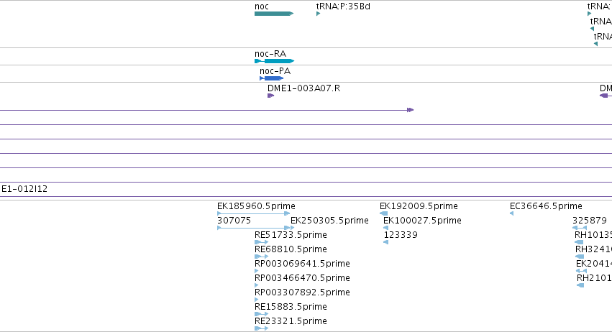Click the double-ended glyph under 325879
This screenshot has height=332, width=612.
point(580,228)
